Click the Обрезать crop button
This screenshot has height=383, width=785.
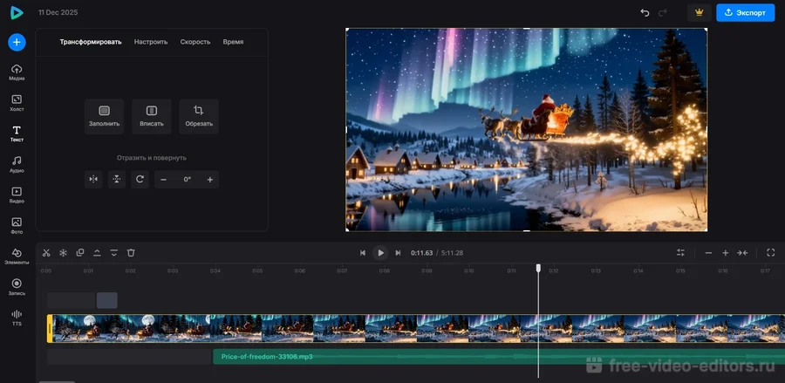pos(199,116)
